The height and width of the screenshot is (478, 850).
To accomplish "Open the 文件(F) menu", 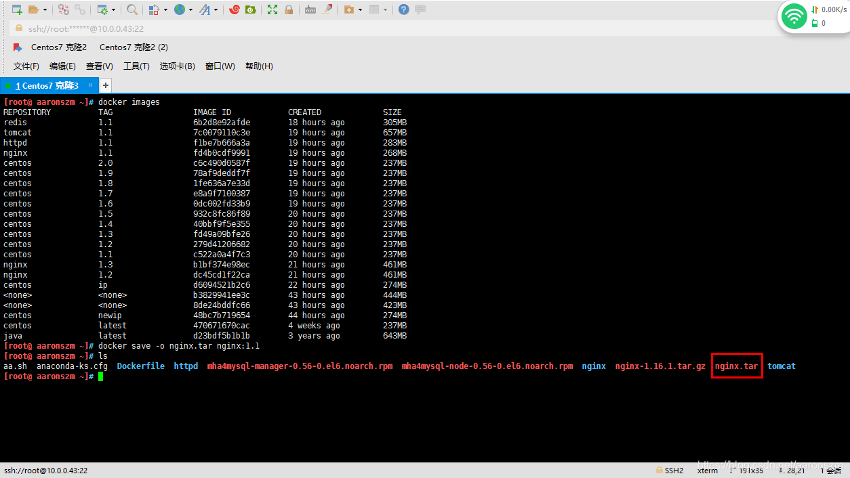I will [x=26, y=66].
